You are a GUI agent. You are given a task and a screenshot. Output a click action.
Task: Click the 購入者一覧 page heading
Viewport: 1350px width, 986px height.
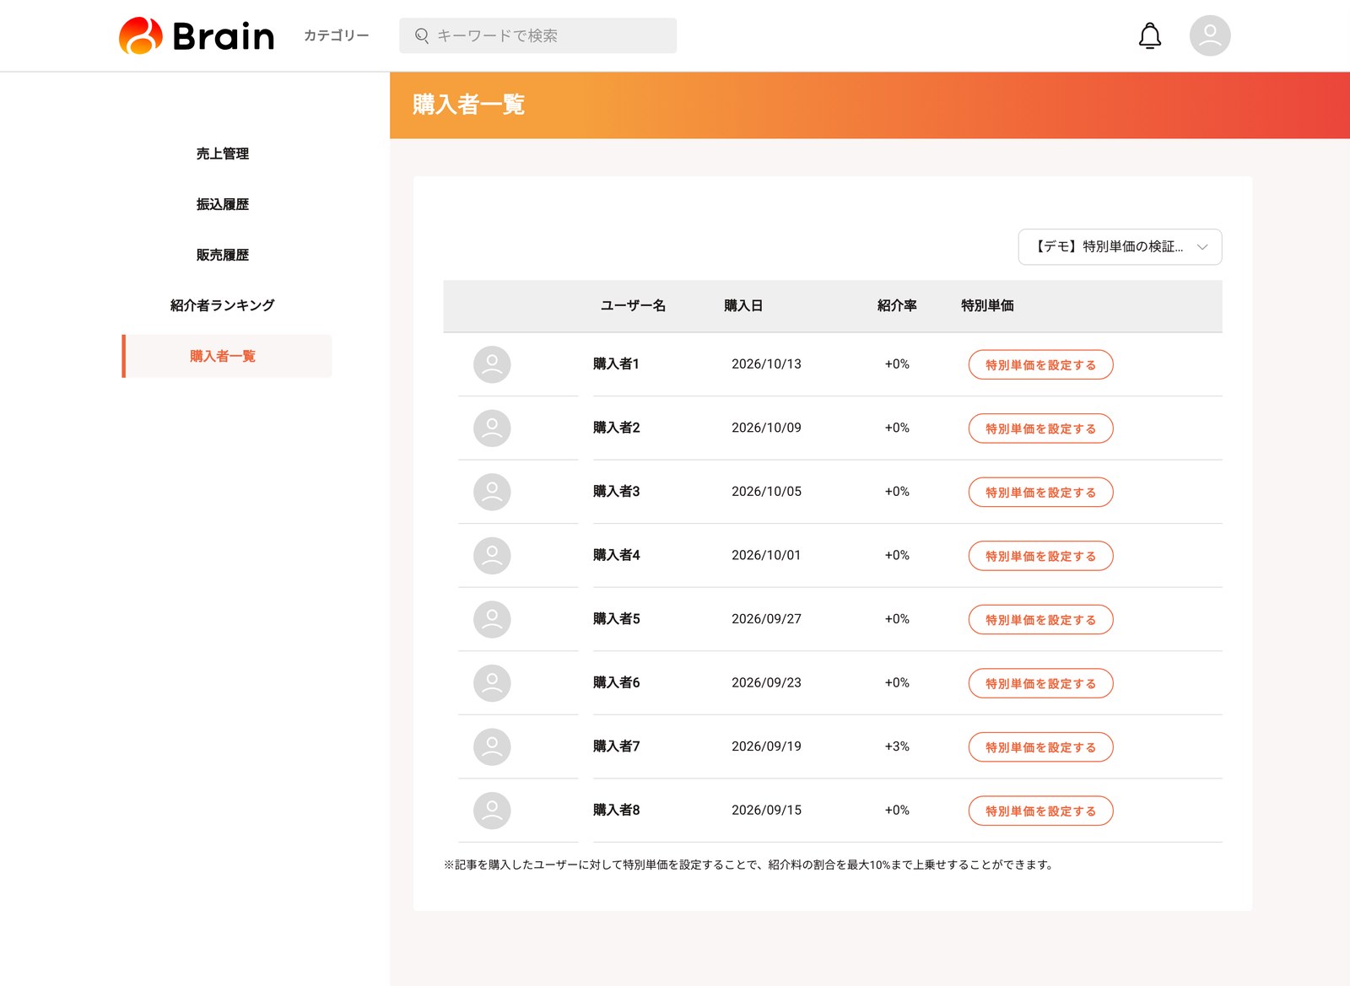coord(468,105)
